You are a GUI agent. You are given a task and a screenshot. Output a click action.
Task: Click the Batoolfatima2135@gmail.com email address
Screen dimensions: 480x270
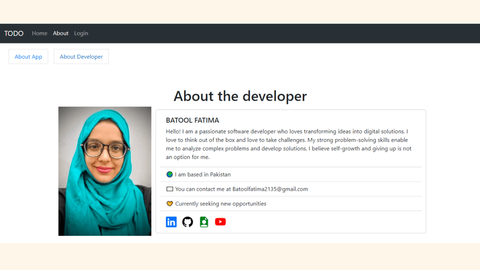[270, 189]
